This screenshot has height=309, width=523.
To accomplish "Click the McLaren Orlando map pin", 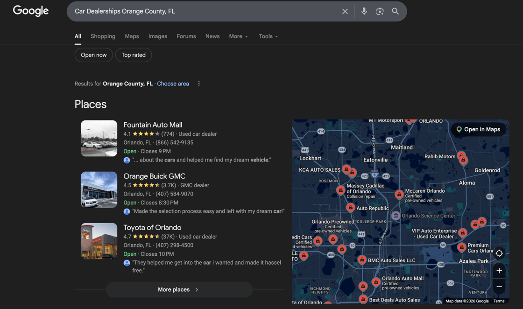I will (x=399, y=194).
